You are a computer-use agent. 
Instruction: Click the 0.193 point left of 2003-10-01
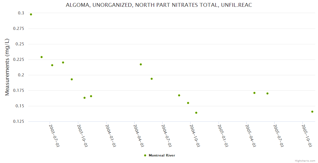(72, 79)
